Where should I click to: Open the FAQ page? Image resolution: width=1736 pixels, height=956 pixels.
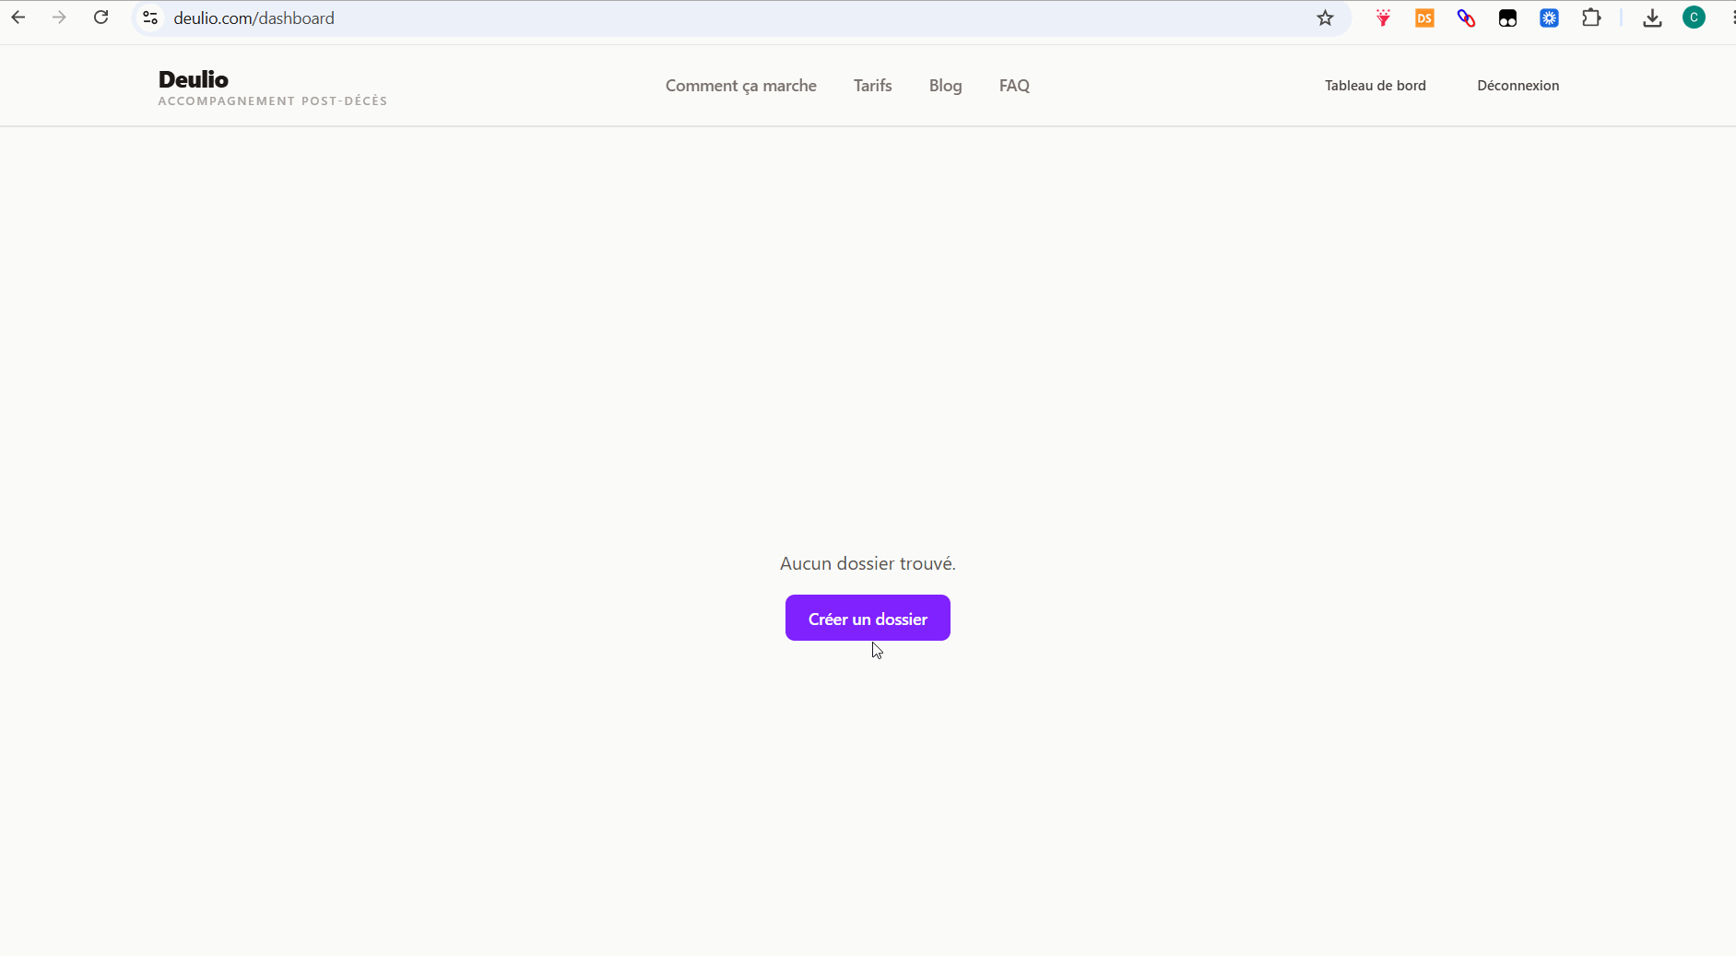pos(1014,86)
